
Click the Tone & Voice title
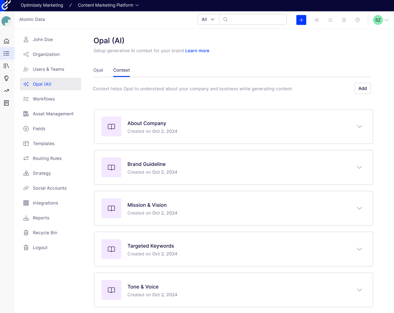143,287
